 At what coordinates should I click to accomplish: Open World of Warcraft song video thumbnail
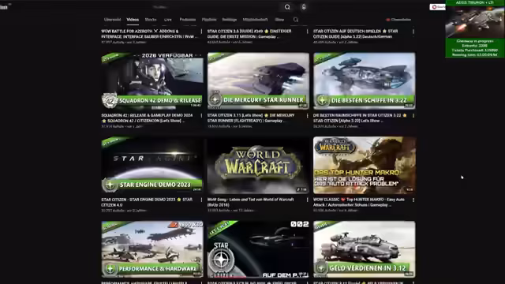pos(258,165)
